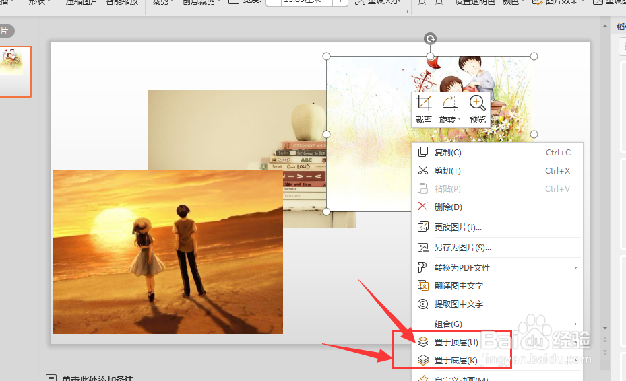Go to previous slide with double up arrow
This screenshot has width=626, height=381.
605,340
